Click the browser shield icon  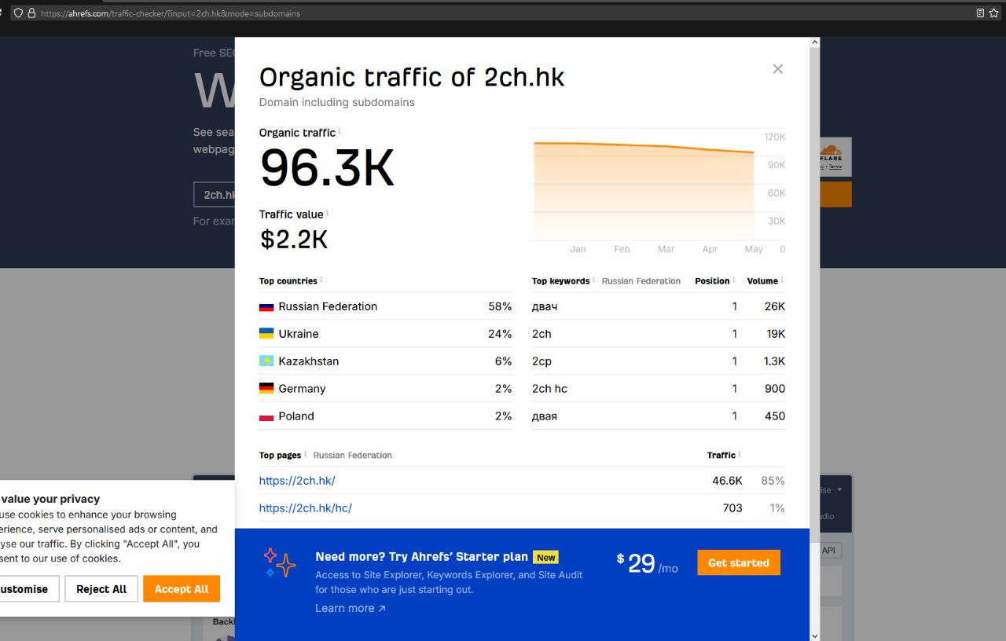(18, 13)
